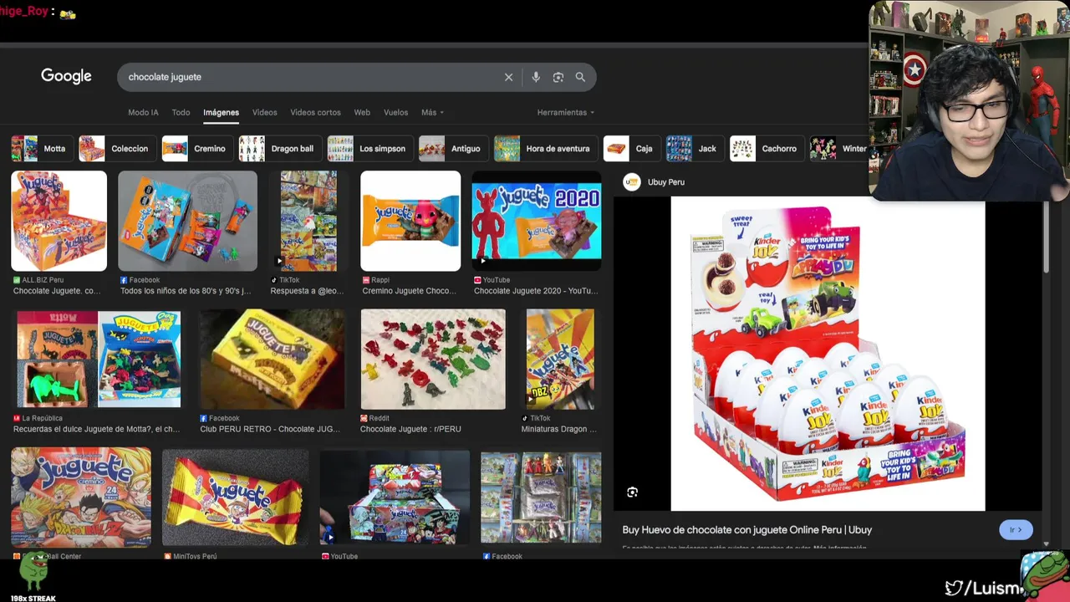Click Ubuy Peru source name
Screen dimensions: 1070x602
666,182
